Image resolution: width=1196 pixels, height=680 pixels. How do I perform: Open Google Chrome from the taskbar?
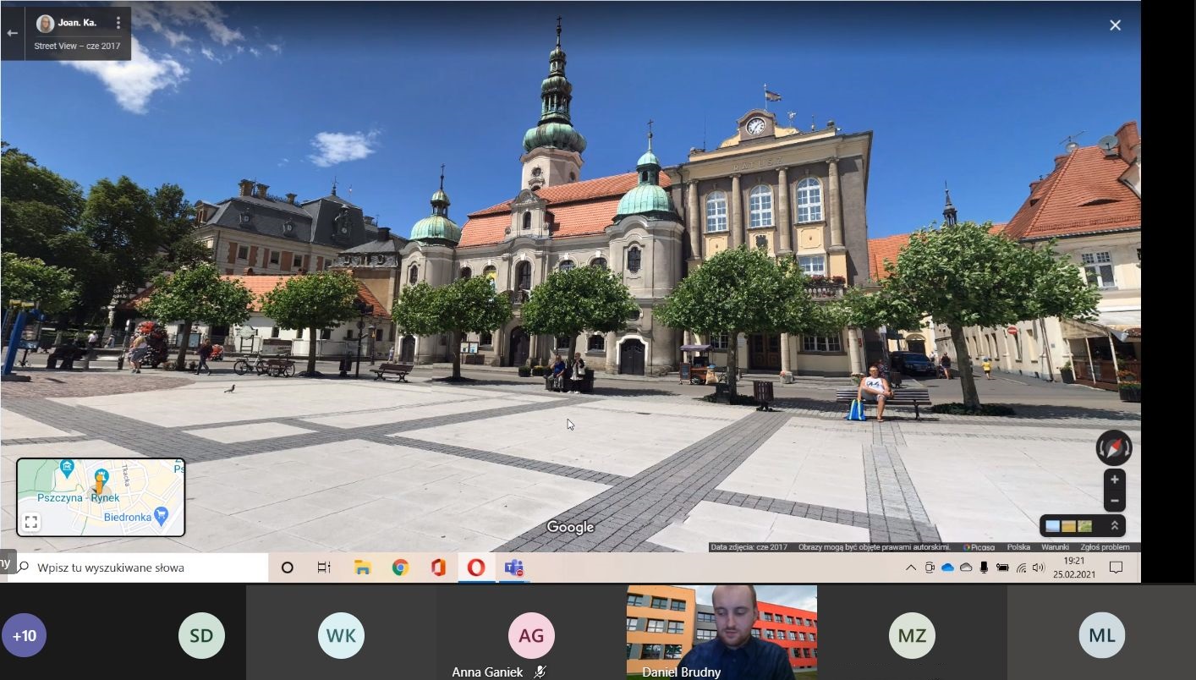pos(400,568)
